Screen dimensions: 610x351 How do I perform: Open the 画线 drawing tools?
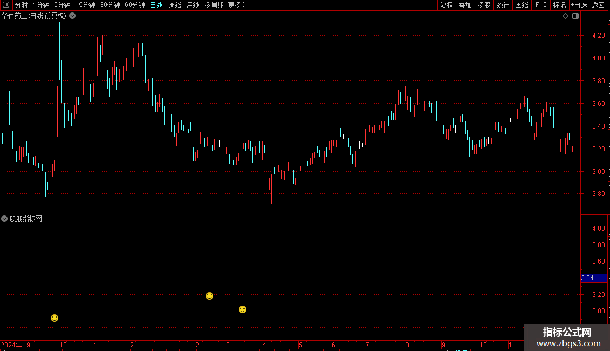point(521,5)
